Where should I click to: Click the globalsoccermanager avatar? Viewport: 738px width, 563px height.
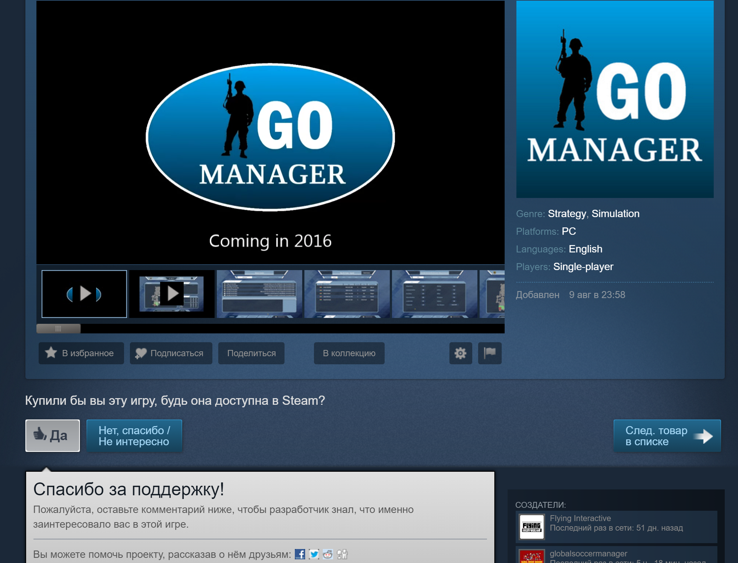pos(532,556)
